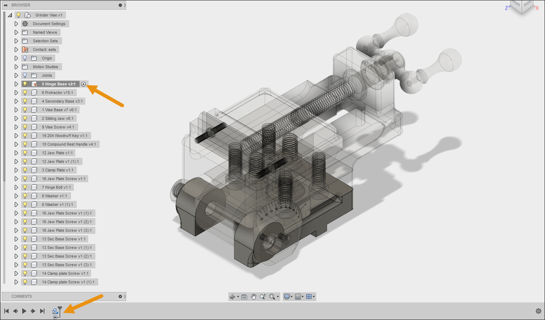
Task: Minimize the Browser panel with the minus button
Action: 120,5
